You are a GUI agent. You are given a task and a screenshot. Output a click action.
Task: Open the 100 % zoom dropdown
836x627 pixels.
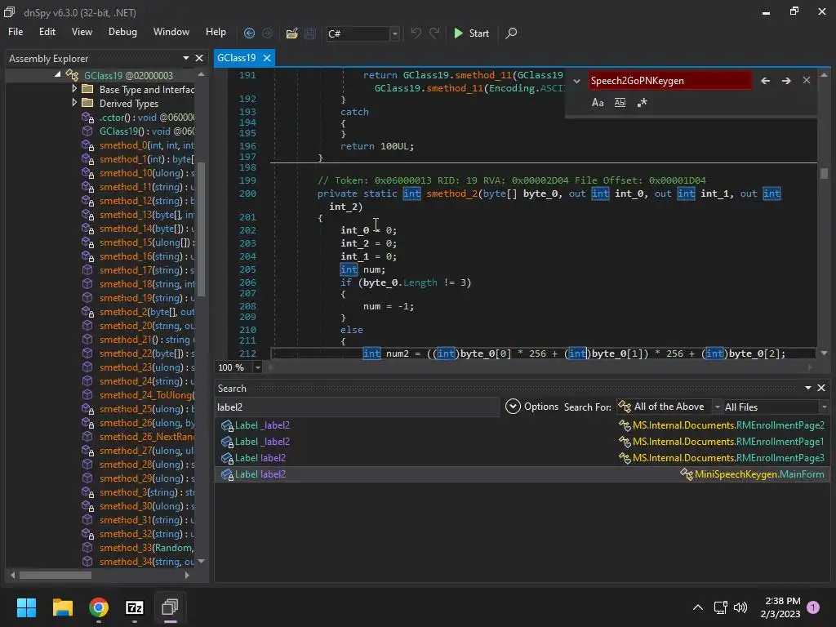coord(257,367)
